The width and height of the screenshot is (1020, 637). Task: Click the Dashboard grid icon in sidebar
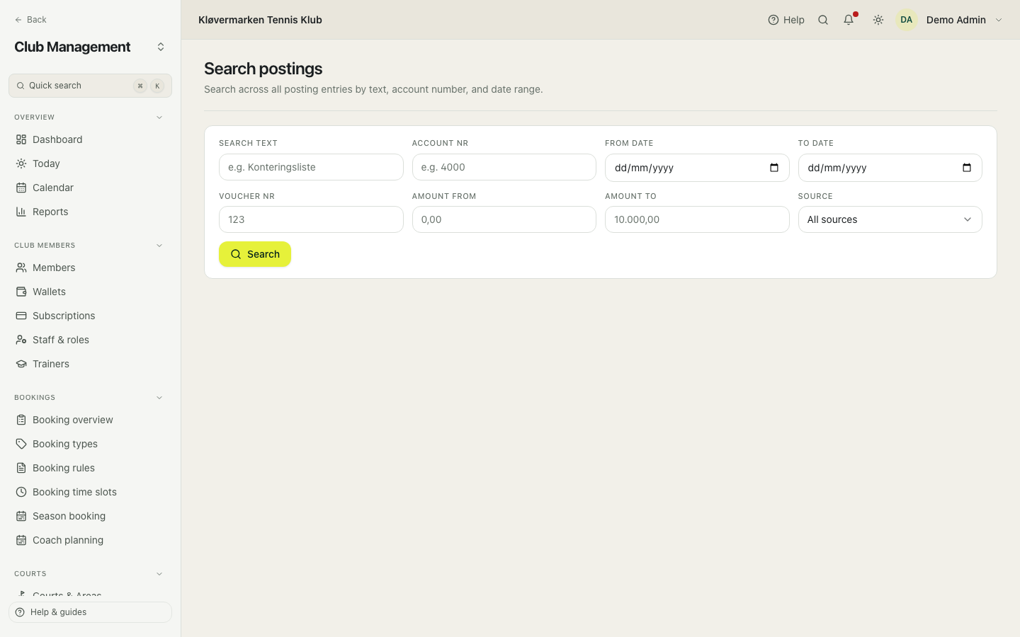[21, 139]
